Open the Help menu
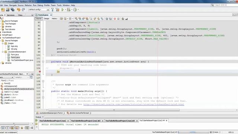Image resolution: width=238 pixels, height=134 pixels. coord(73,5)
